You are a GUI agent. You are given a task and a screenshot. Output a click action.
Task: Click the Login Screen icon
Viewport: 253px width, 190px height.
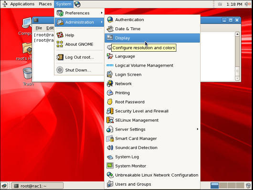pos(110,74)
